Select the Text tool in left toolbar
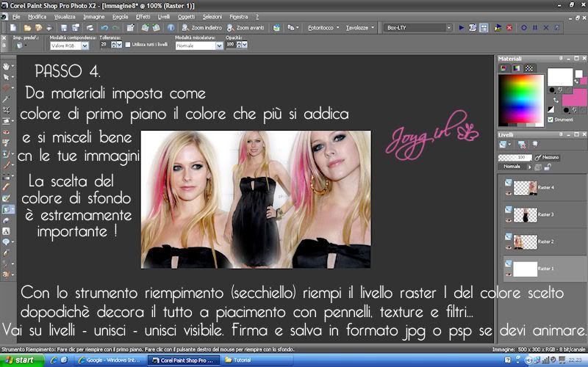 click(x=6, y=231)
